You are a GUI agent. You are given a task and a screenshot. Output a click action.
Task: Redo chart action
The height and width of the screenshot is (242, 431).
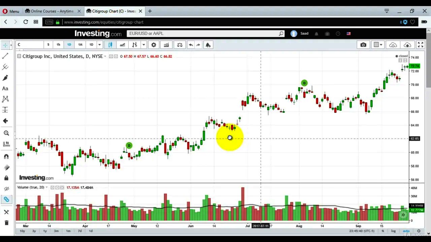[x=198, y=45]
